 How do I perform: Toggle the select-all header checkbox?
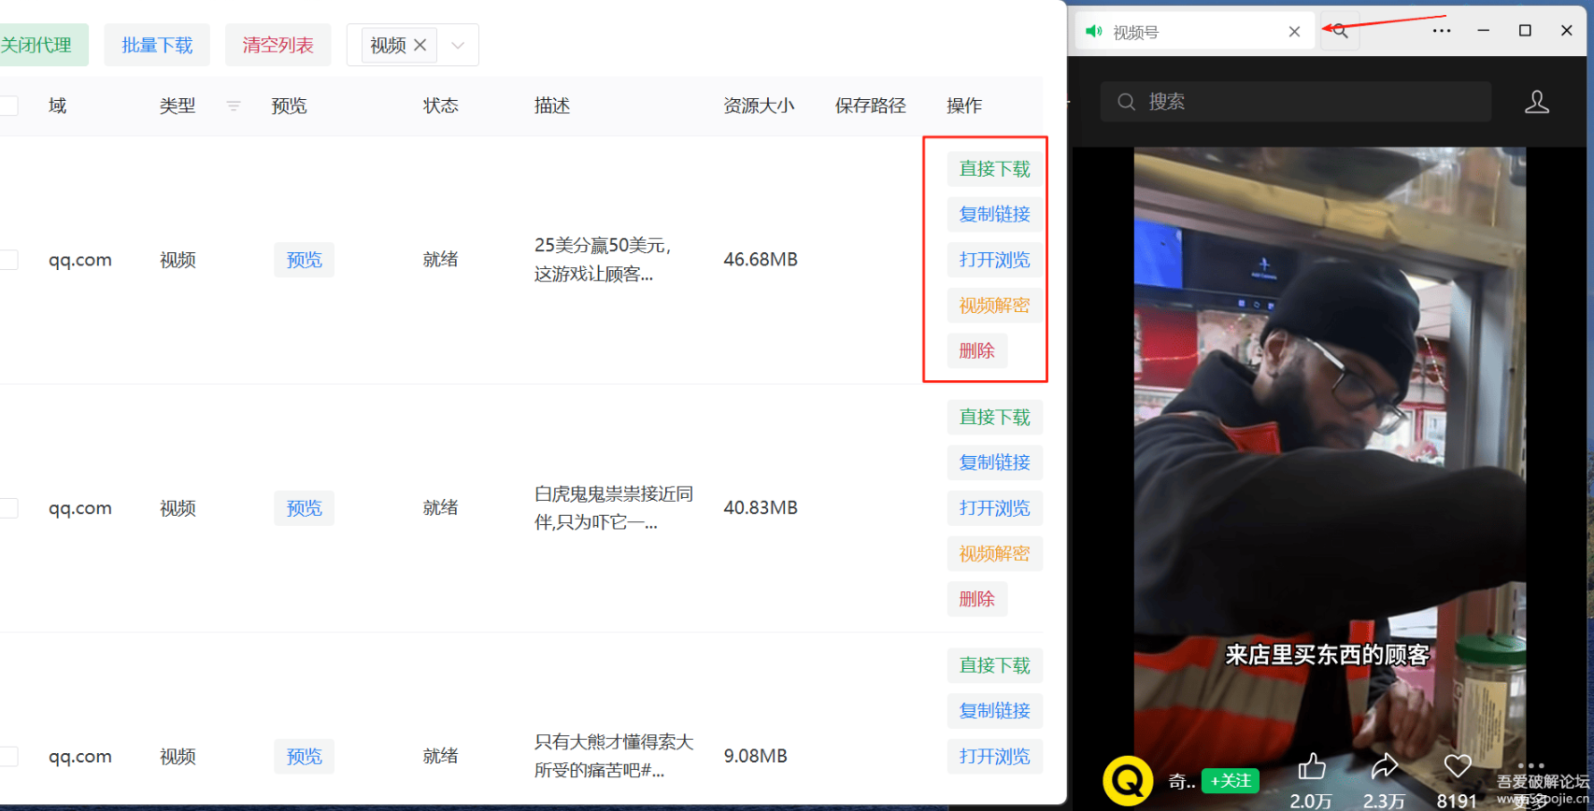[8, 106]
